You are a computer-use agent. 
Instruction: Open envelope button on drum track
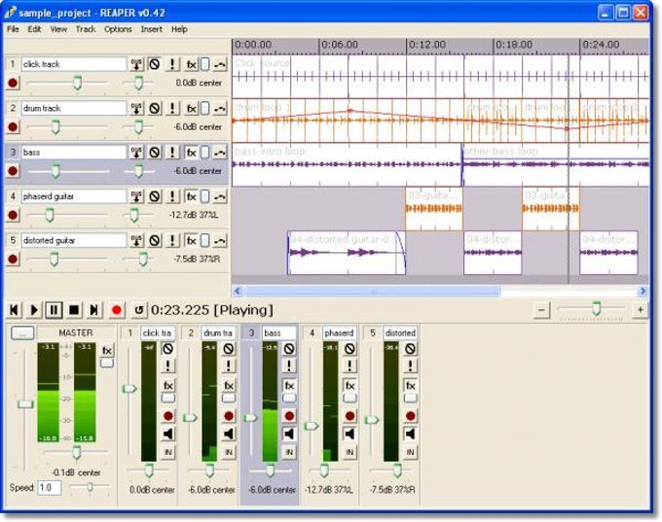point(220,108)
